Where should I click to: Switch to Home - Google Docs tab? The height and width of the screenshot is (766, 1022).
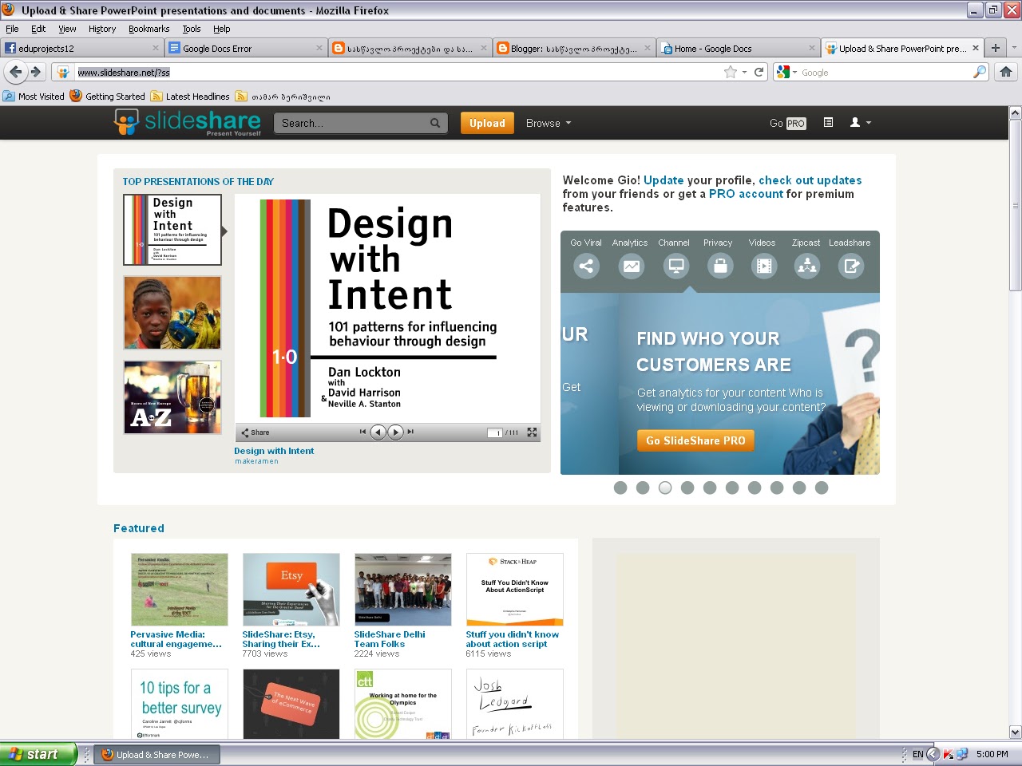(x=738, y=48)
